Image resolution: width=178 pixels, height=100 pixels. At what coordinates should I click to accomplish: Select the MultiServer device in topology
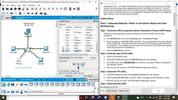pyautogui.click(x=28, y=32)
